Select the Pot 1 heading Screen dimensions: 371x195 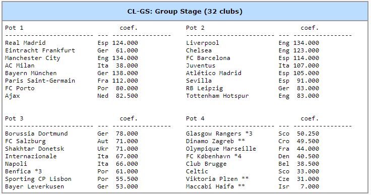click(x=14, y=28)
